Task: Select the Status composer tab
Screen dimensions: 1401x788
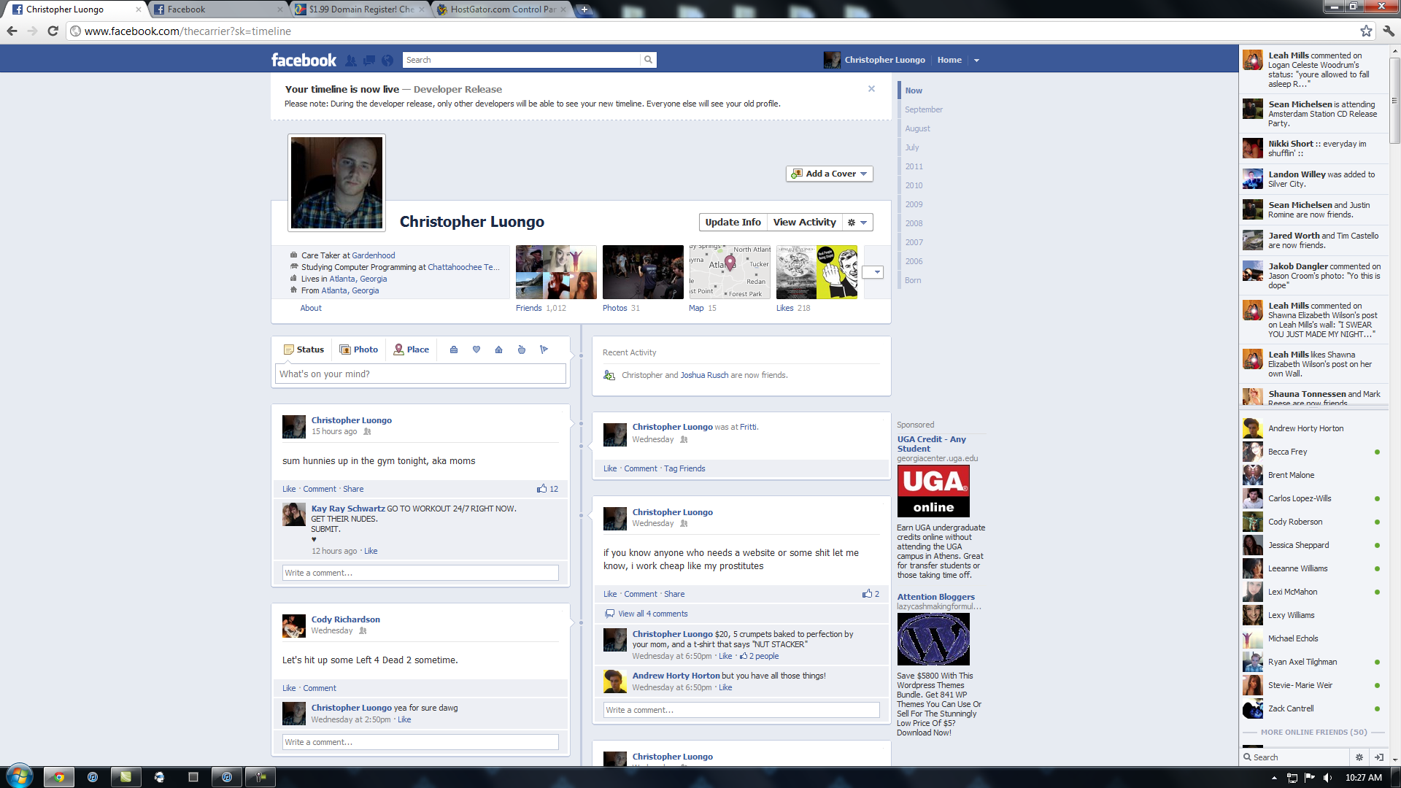Action: [304, 349]
